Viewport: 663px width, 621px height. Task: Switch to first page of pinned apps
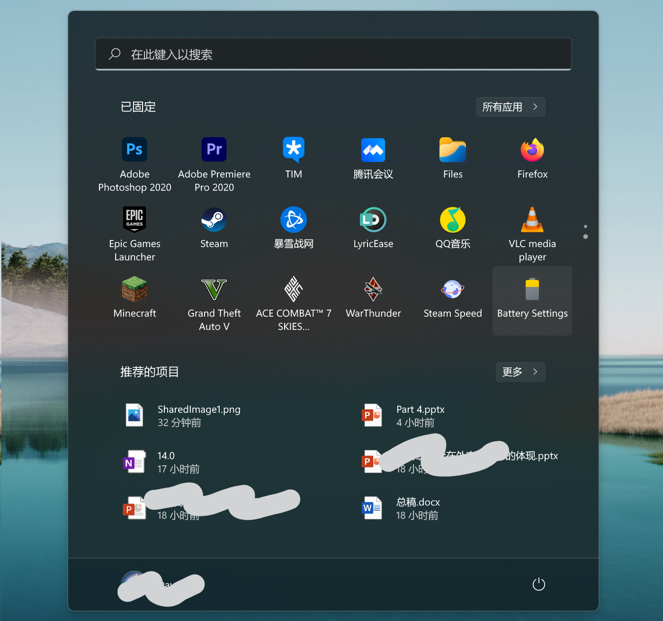[586, 226]
